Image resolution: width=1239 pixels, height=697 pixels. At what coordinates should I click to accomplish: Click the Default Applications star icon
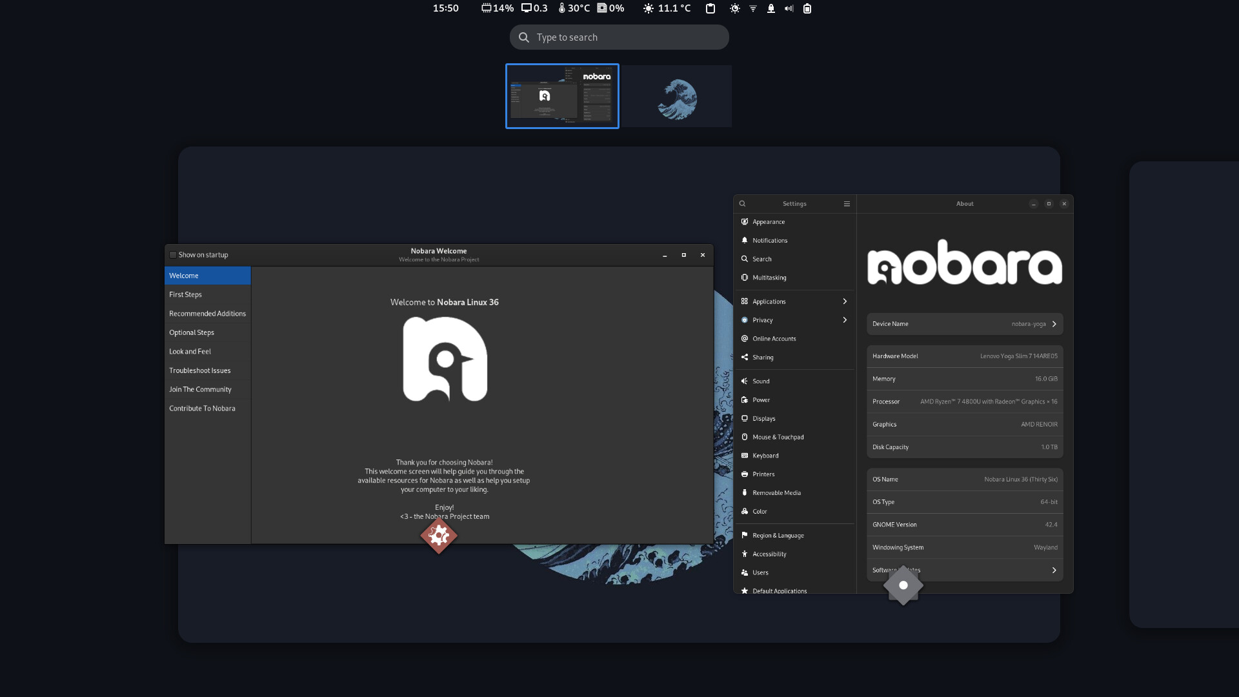(744, 591)
